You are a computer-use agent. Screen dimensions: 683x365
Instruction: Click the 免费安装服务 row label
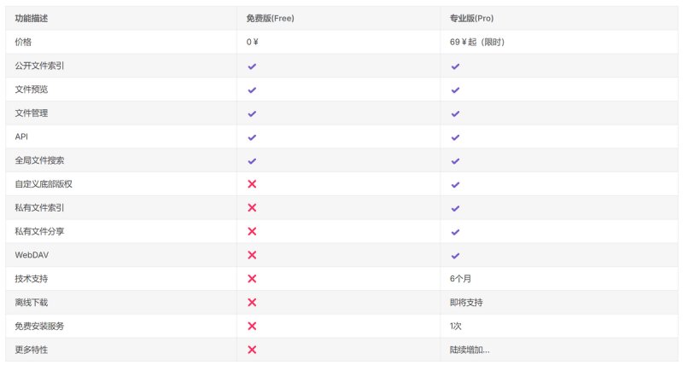point(39,327)
